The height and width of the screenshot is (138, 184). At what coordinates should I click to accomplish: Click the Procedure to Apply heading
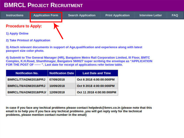click(24, 26)
